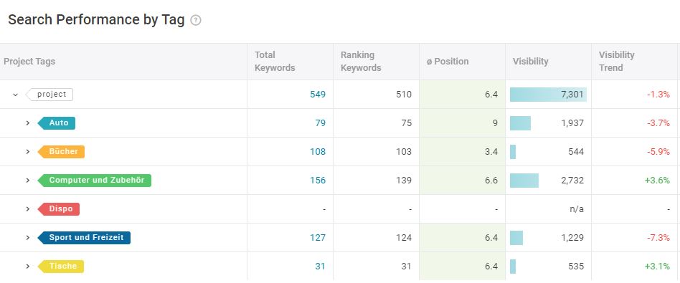Open the 31 total keywords link for Tische
This screenshot has height=283, width=680.
point(320,266)
